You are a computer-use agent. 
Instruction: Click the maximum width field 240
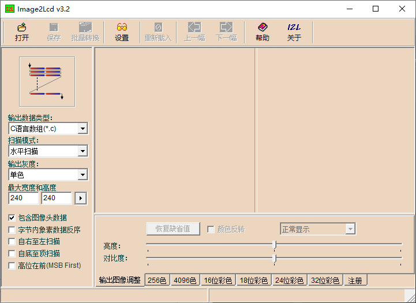pos(24,198)
